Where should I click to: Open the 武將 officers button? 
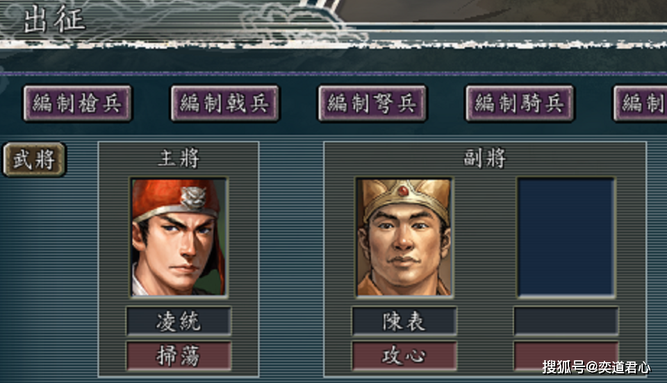(35, 160)
